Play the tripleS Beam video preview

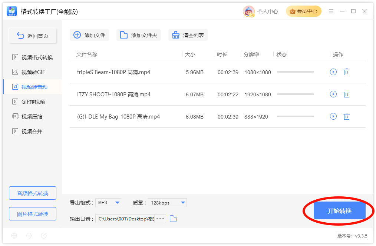coord(333,72)
